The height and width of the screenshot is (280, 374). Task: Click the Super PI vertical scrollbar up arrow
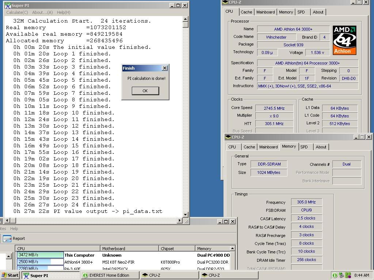point(186,19)
